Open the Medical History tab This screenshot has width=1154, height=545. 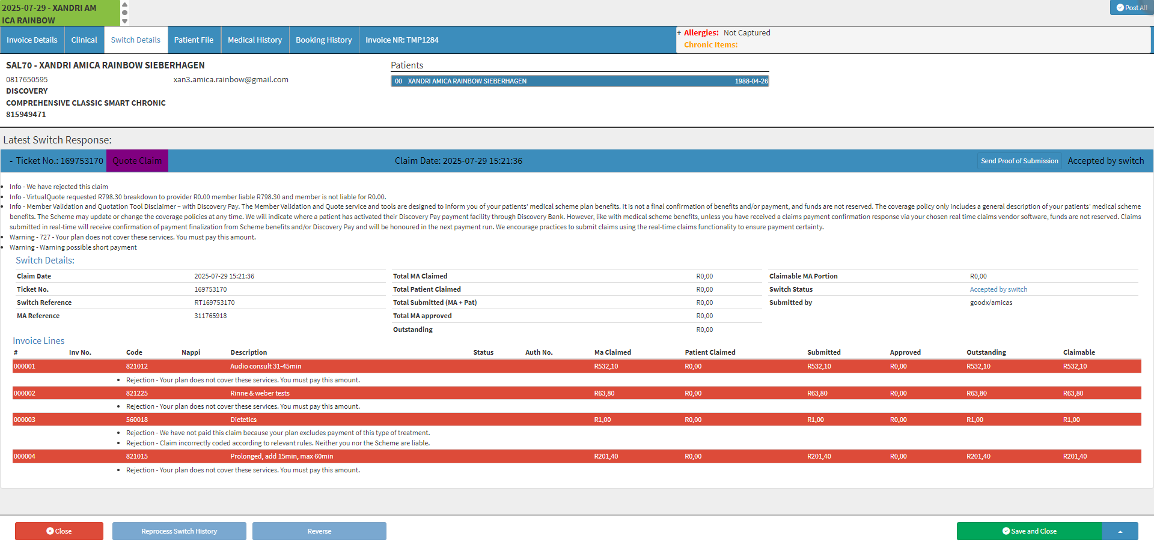pos(255,40)
